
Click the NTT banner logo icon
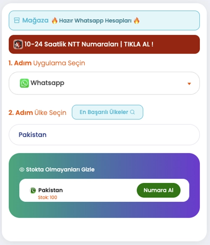coord(18,44)
